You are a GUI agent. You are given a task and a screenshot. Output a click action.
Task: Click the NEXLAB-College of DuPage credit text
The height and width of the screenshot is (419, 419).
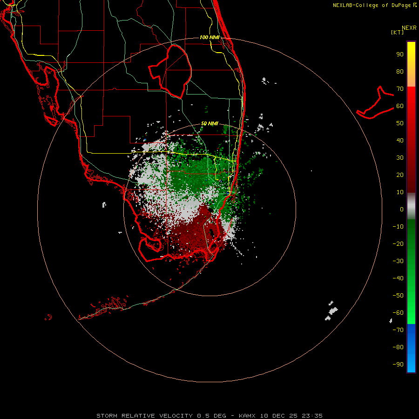(374, 5)
